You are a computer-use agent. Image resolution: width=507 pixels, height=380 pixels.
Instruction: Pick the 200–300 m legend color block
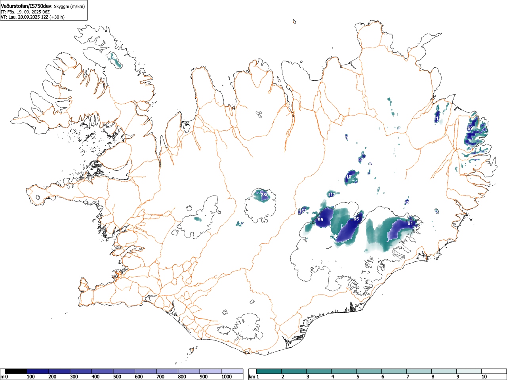click(59, 371)
